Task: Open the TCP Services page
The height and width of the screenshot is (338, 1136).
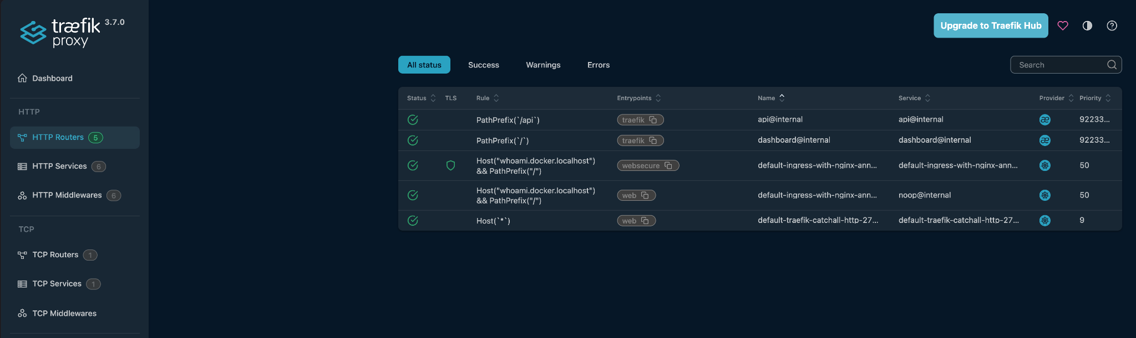Action: pyautogui.click(x=75, y=284)
